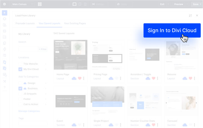
Task: Close the Load From Library panel
Action: [197, 15]
